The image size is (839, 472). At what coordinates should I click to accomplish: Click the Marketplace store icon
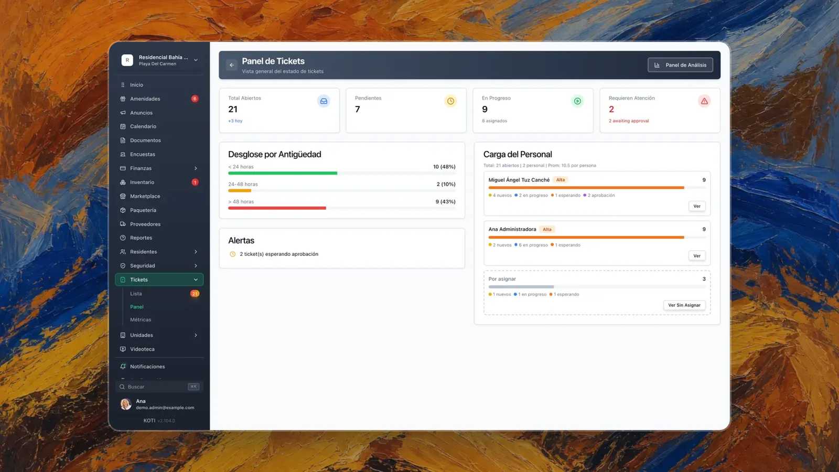coord(123,196)
